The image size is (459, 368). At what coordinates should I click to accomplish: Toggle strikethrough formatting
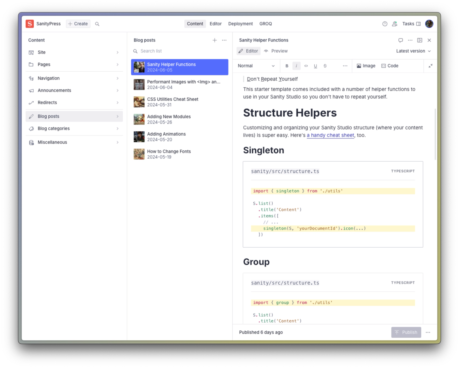pyautogui.click(x=325, y=66)
